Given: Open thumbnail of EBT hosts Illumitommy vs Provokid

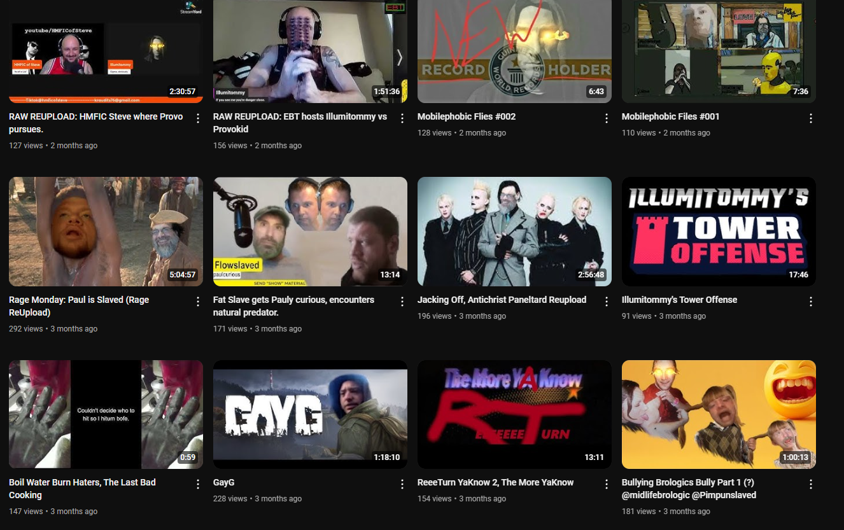Looking at the screenshot, I should (x=310, y=52).
